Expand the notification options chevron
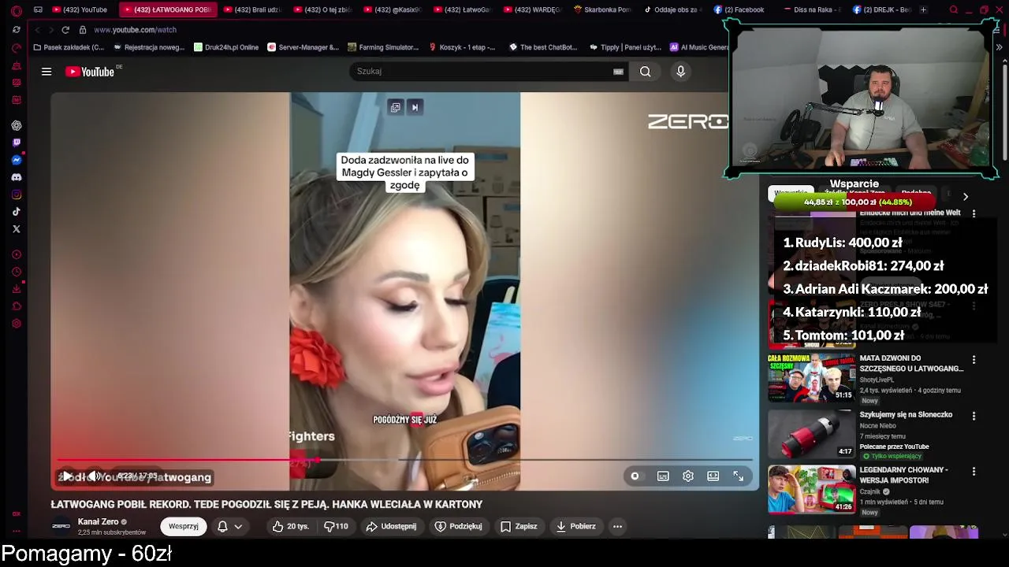Viewport: 1009px width, 567px height. tap(238, 526)
